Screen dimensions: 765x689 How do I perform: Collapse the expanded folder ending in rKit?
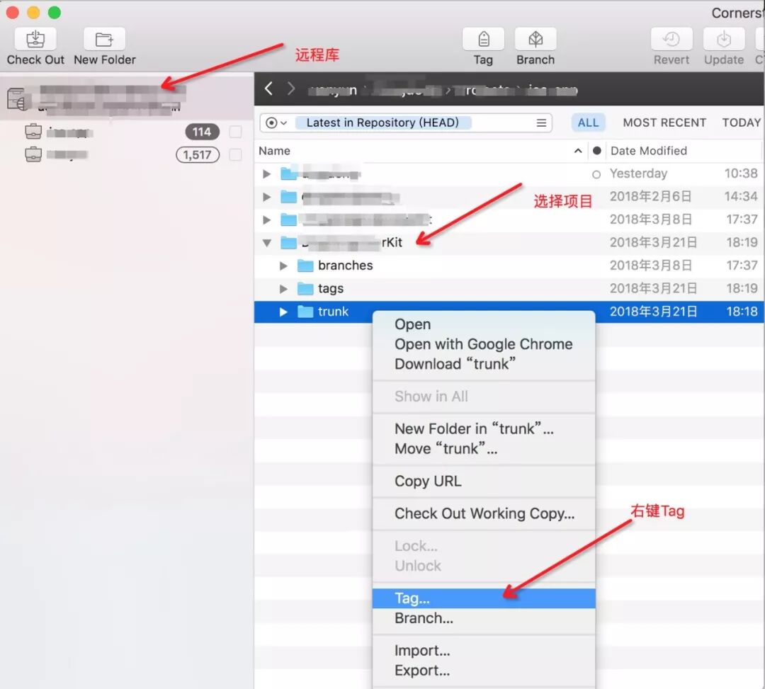pyautogui.click(x=267, y=242)
